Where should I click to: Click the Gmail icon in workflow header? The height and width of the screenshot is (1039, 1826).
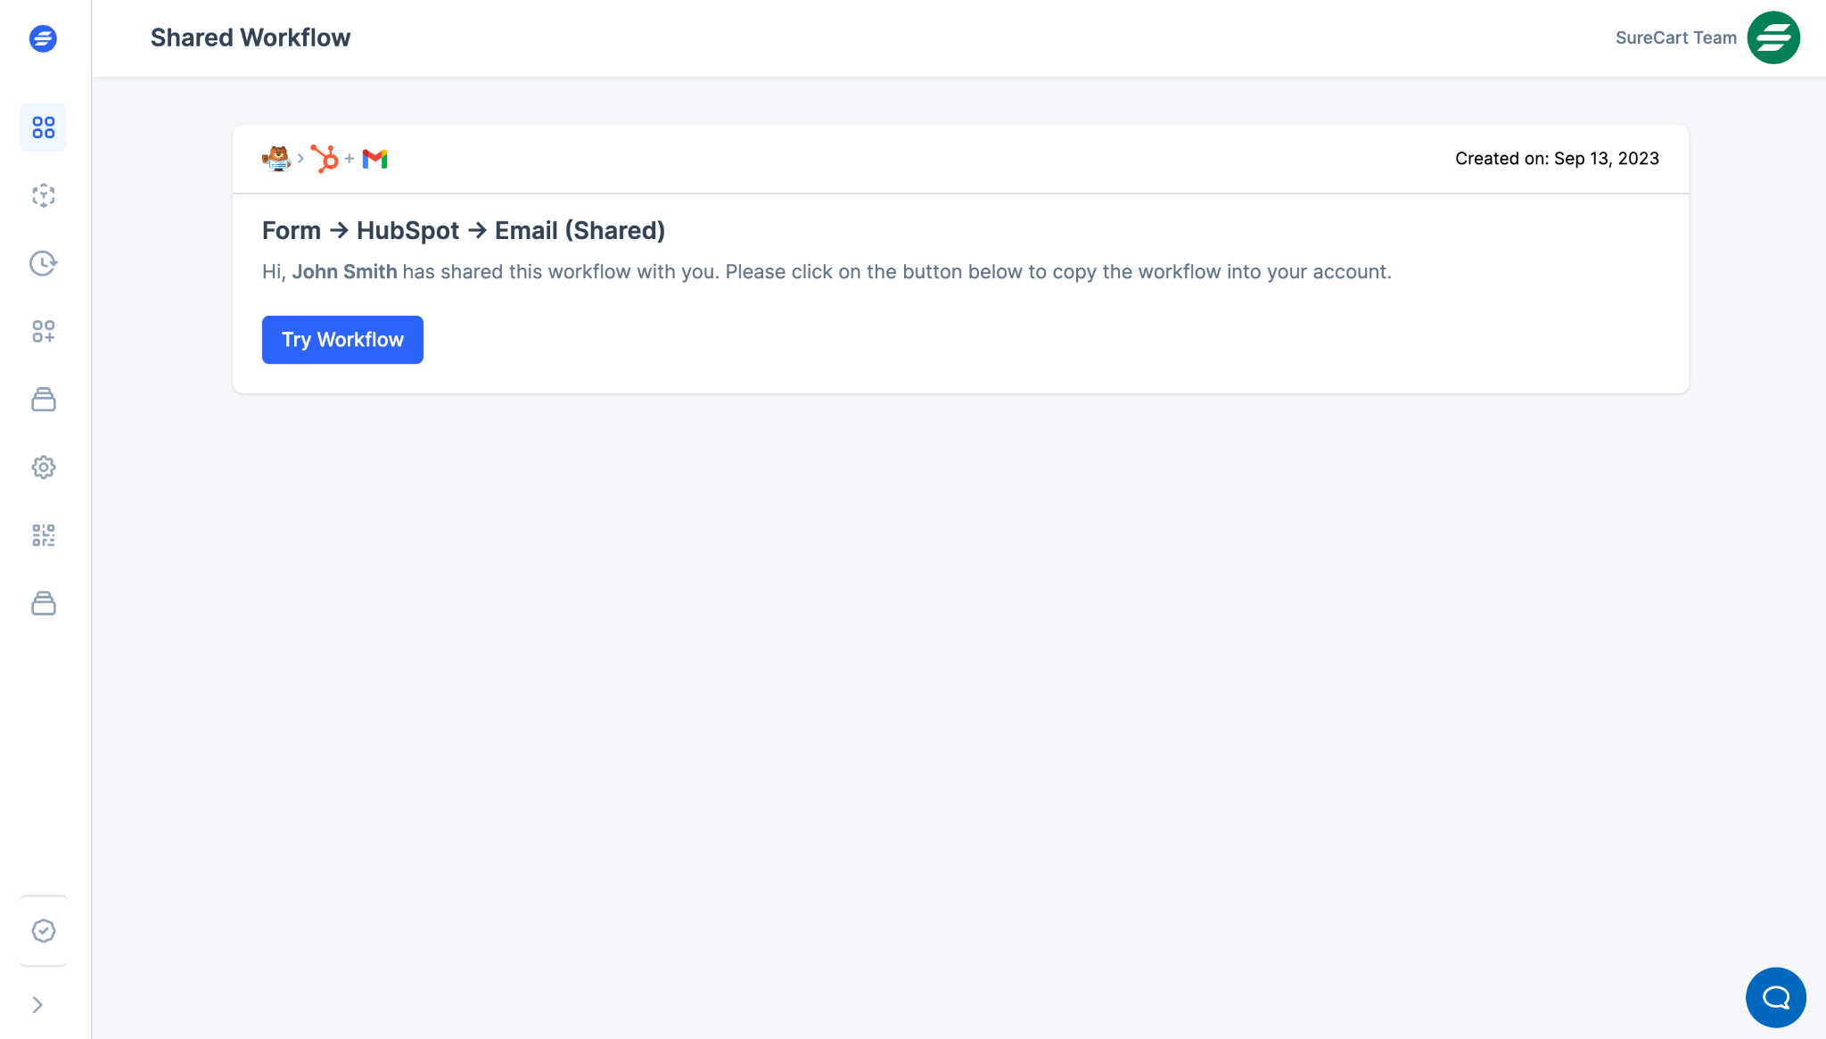(374, 158)
